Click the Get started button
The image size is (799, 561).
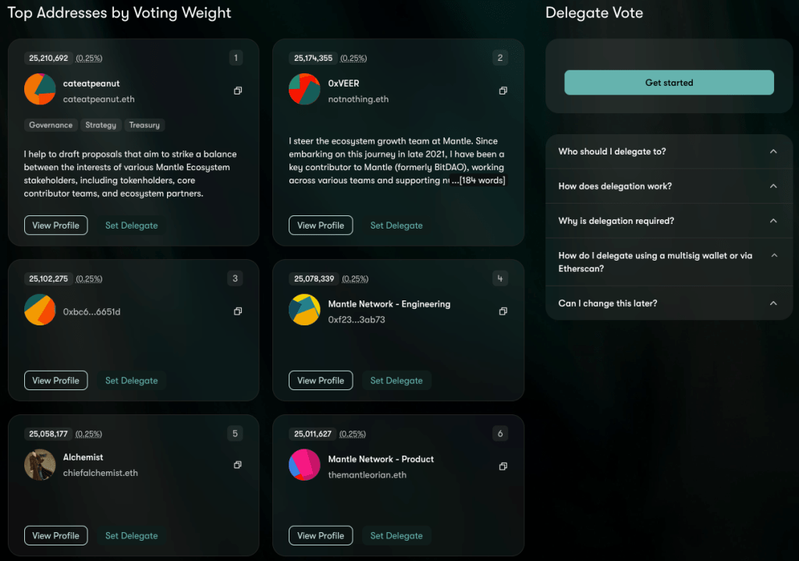click(669, 82)
